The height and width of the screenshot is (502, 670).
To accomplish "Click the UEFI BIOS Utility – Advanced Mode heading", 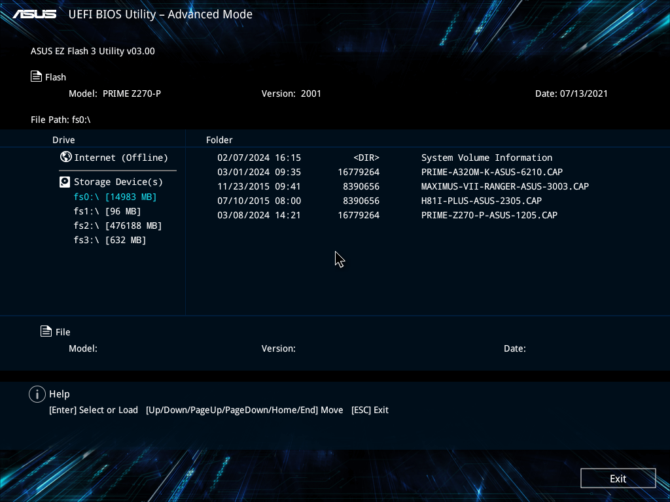I will 160,14.
